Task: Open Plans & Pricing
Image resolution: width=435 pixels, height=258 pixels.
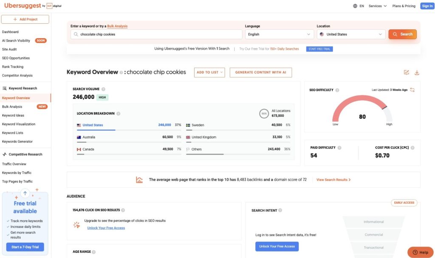Action: pyautogui.click(x=404, y=6)
